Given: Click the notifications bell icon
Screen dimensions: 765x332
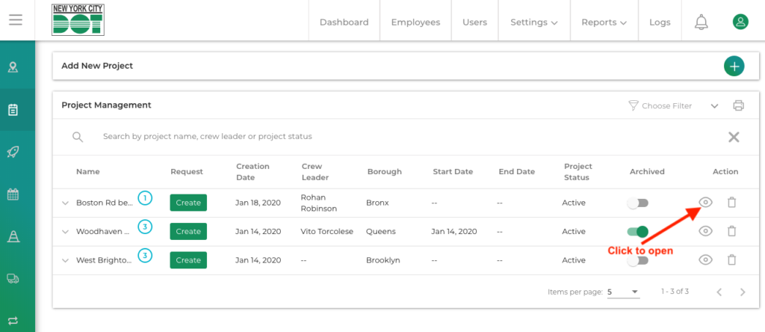Looking at the screenshot, I should point(701,22).
